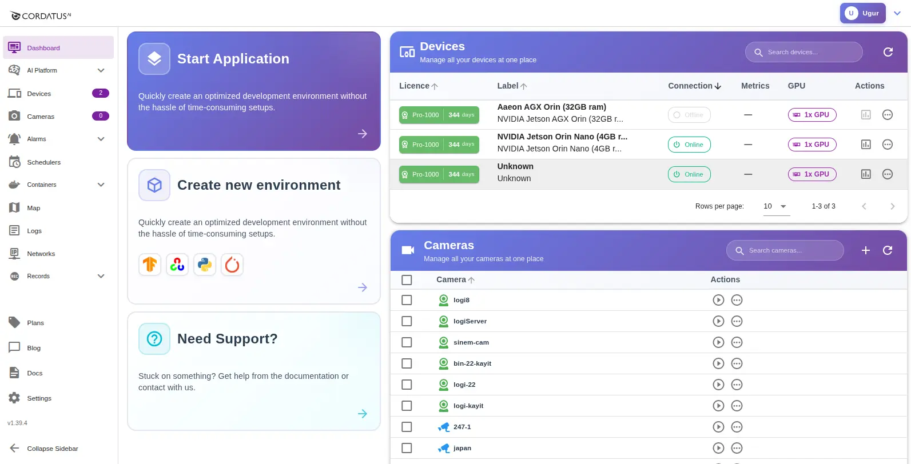
Task: Refresh the Devices list
Action: 888,52
